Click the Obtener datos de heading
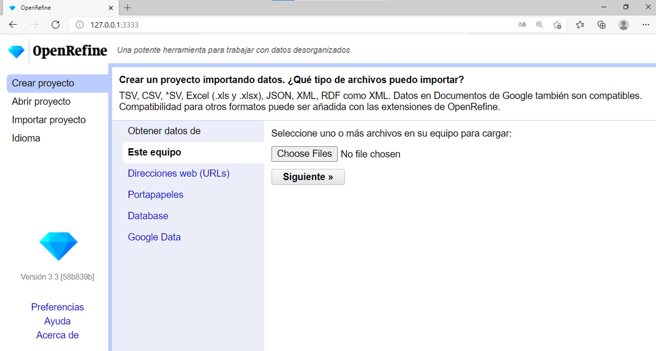The image size is (656, 351). tap(164, 131)
